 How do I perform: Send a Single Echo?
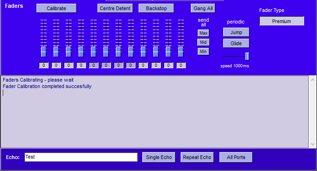point(159,157)
